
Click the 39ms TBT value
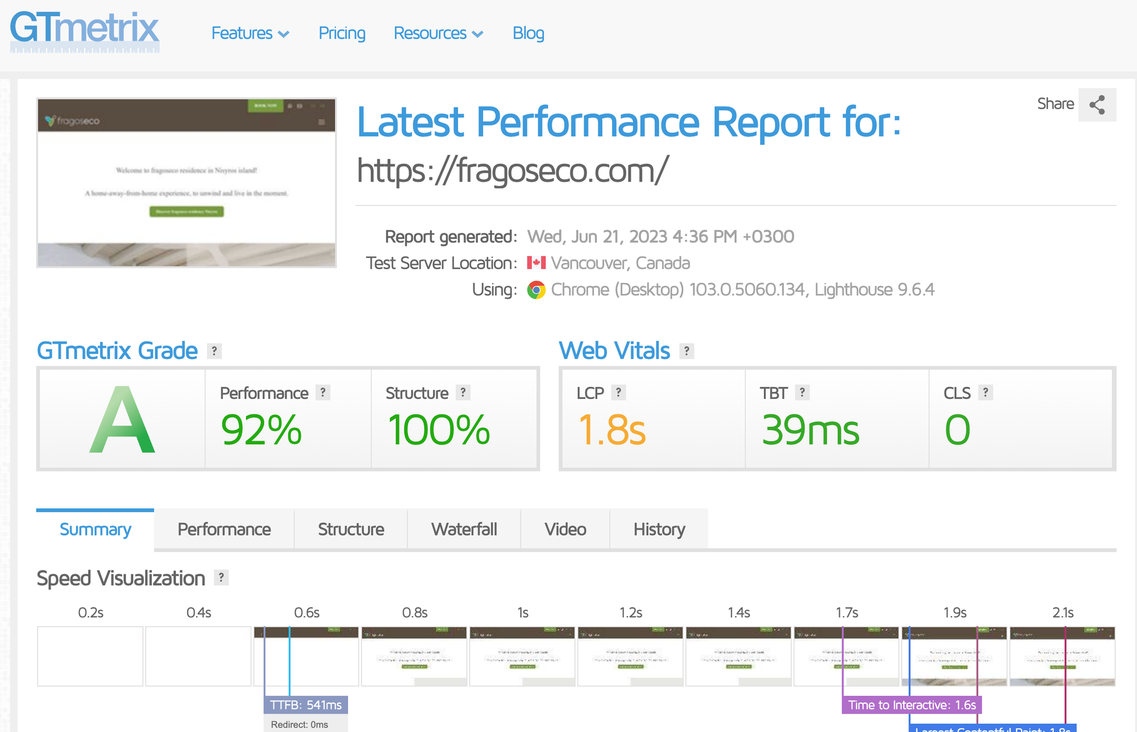click(x=811, y=430)
